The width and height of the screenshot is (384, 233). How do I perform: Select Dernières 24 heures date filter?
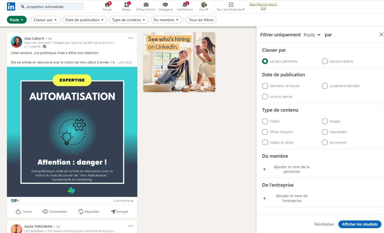tap(265, 86)
